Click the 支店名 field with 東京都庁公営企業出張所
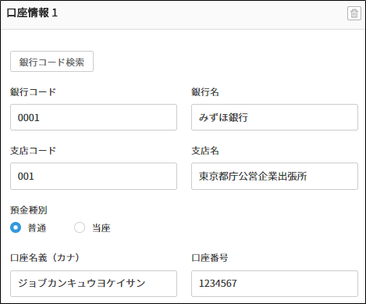The height and width of the screenshot is (304, 366). point(275,176)
